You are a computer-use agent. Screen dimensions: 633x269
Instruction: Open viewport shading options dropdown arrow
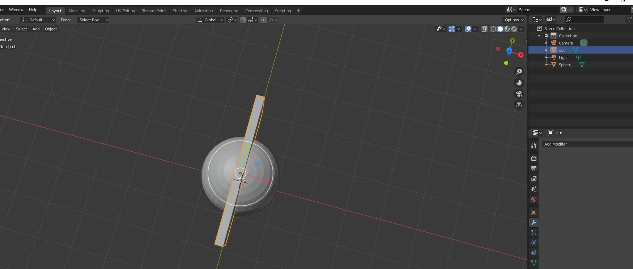(x=521, y=29)
